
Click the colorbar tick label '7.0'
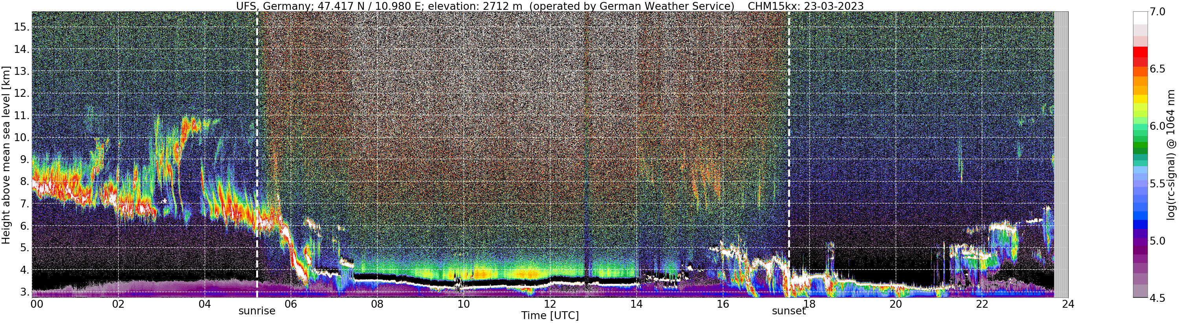coord(1157,12)
